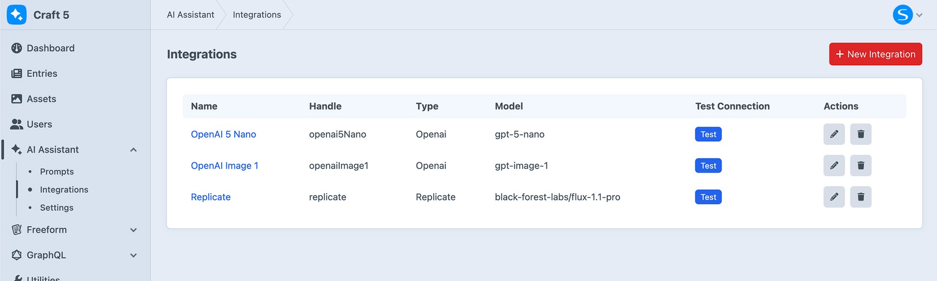Click the Handle column header
Image resolution: width=937 pixels, height=281 pixels.
pos(325,106)
